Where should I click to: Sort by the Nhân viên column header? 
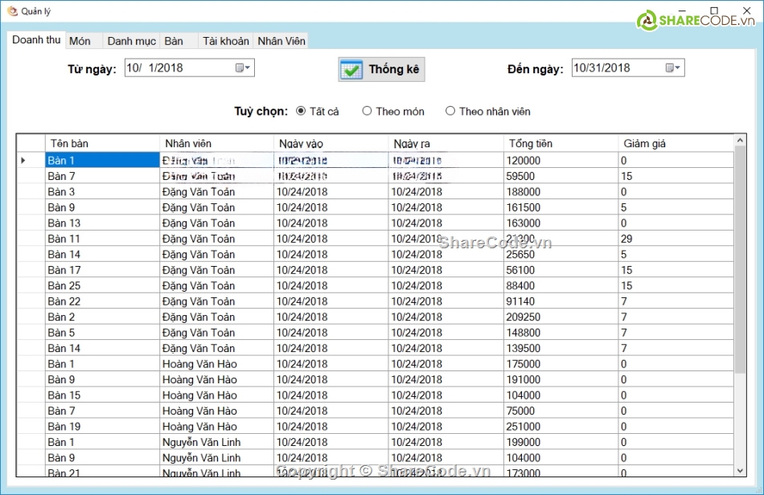point(217,144)
